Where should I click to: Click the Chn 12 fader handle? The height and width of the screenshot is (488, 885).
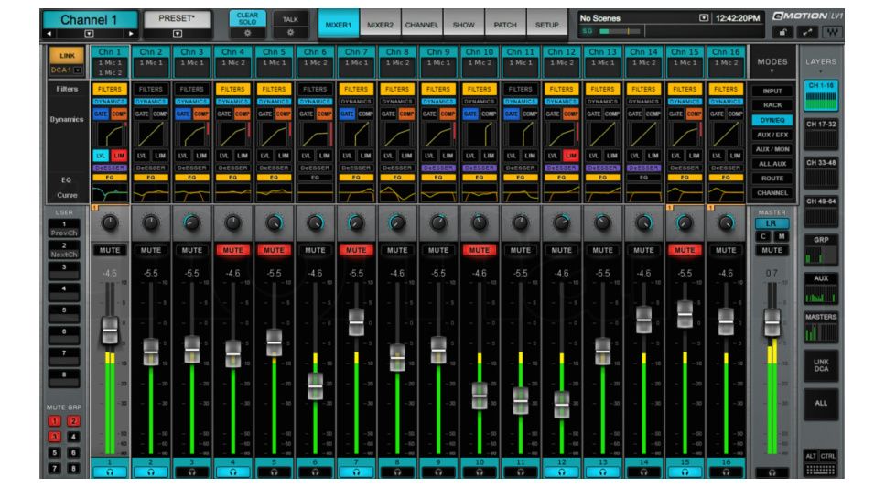point(562,405)
